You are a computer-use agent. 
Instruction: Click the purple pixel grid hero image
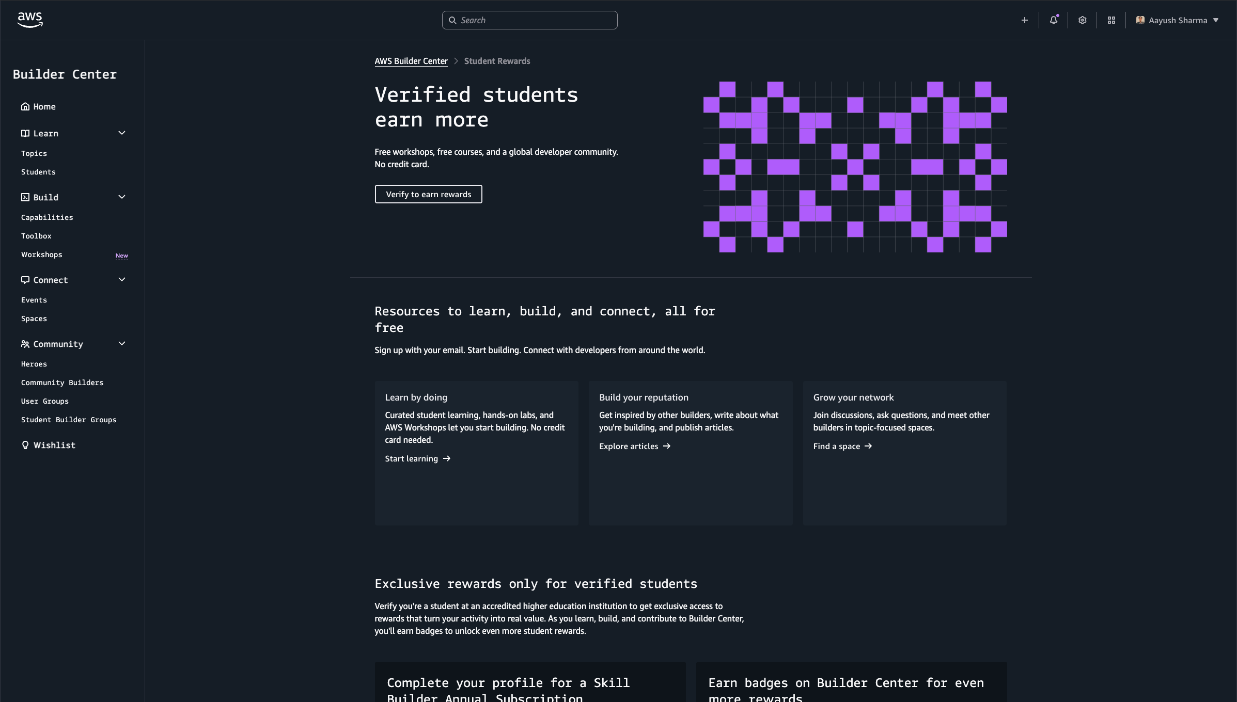pyautogui.click(x=855, y=167)
